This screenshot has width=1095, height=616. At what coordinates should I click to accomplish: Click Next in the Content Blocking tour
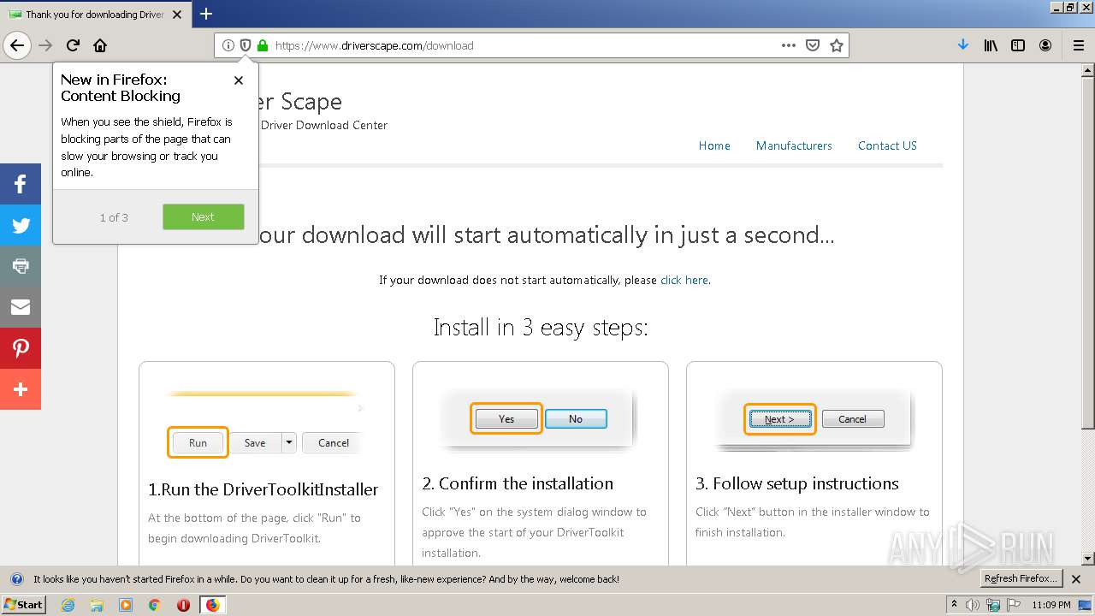(203, 216)
